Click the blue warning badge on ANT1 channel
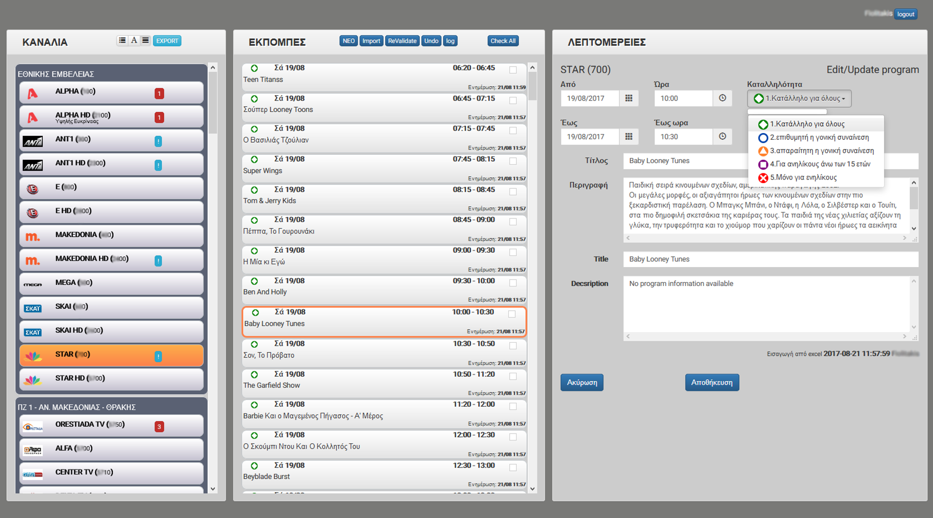Image resolution: width=933 pixels, height=518 pixels. click(158, 141)
